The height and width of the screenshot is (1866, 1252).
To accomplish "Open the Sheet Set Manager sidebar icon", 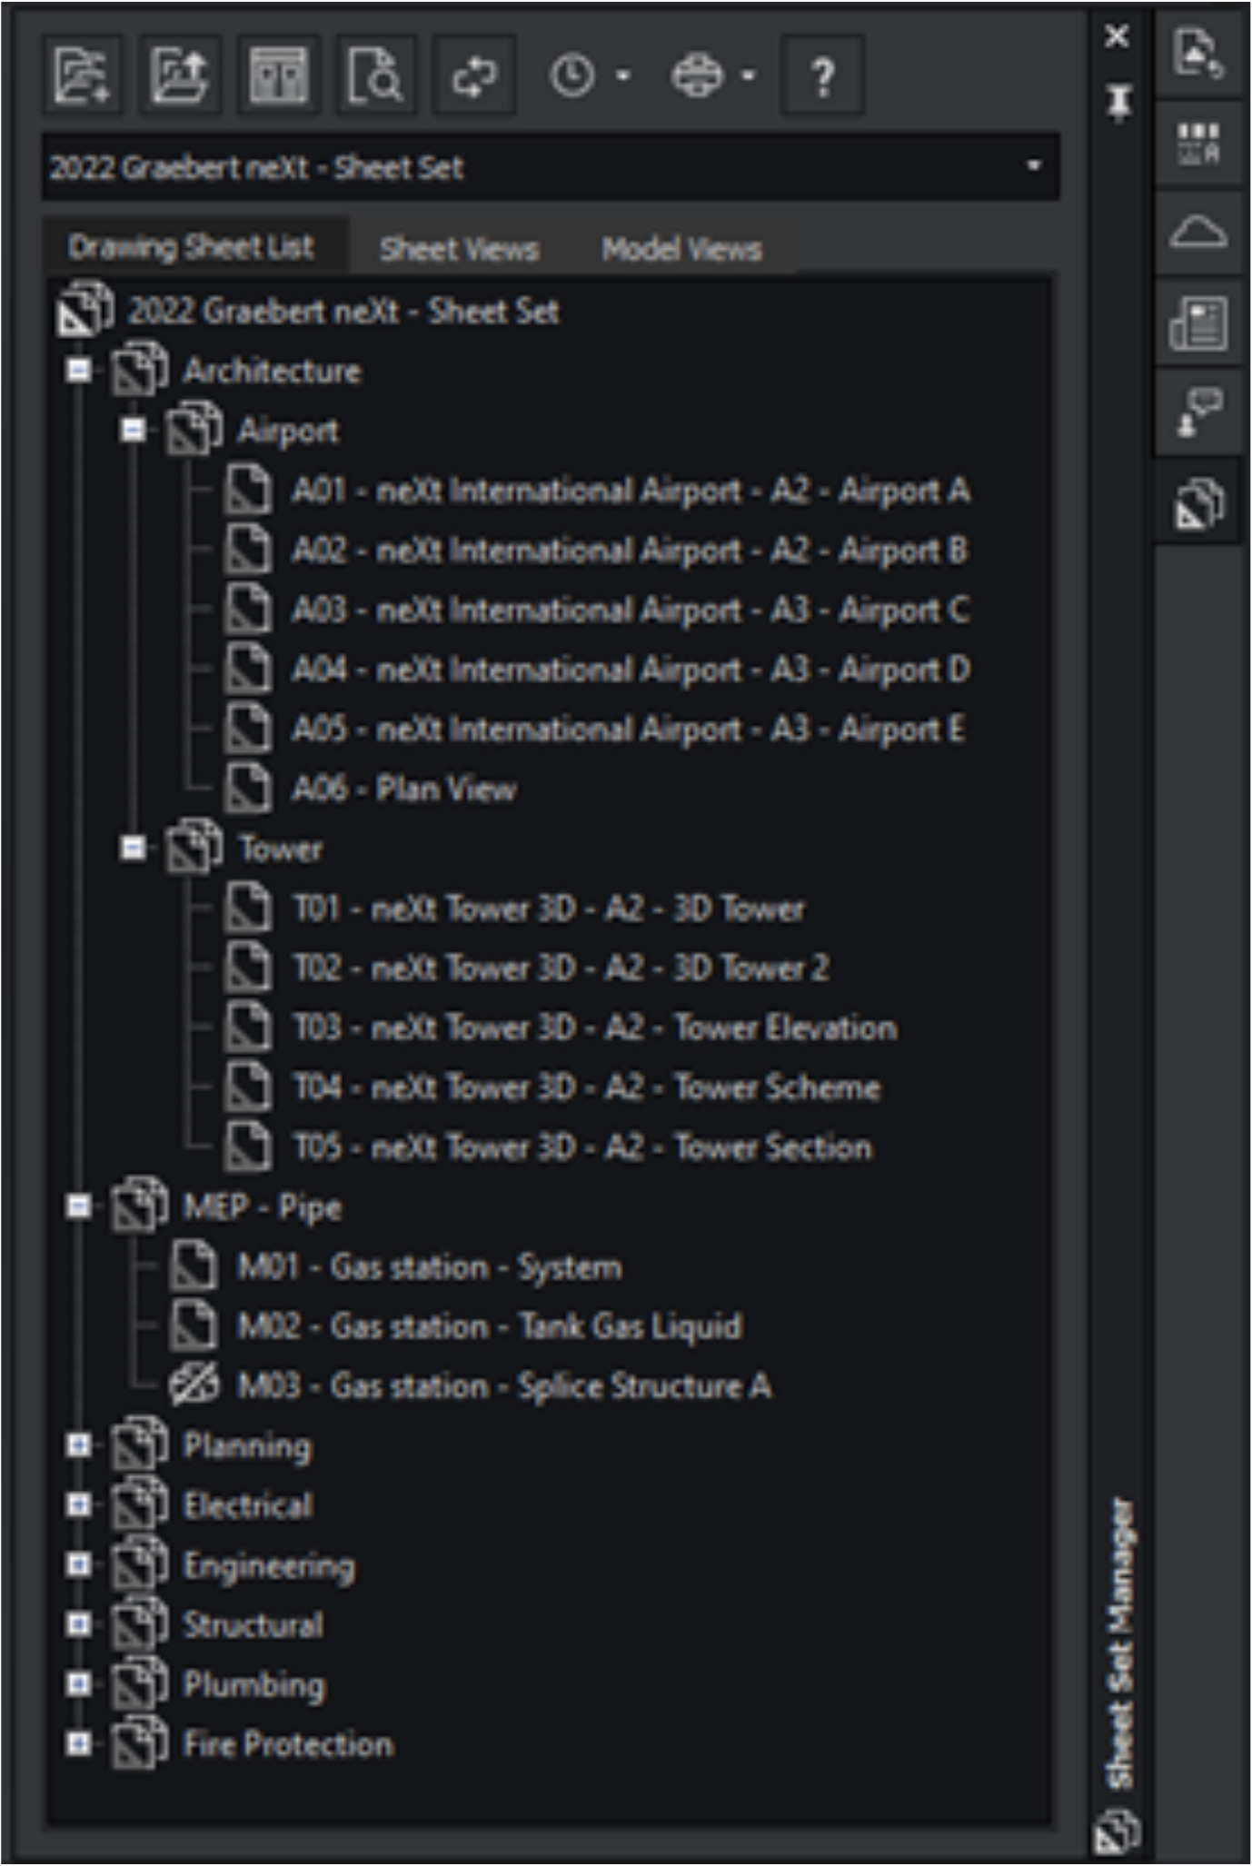I will 1199,502.
